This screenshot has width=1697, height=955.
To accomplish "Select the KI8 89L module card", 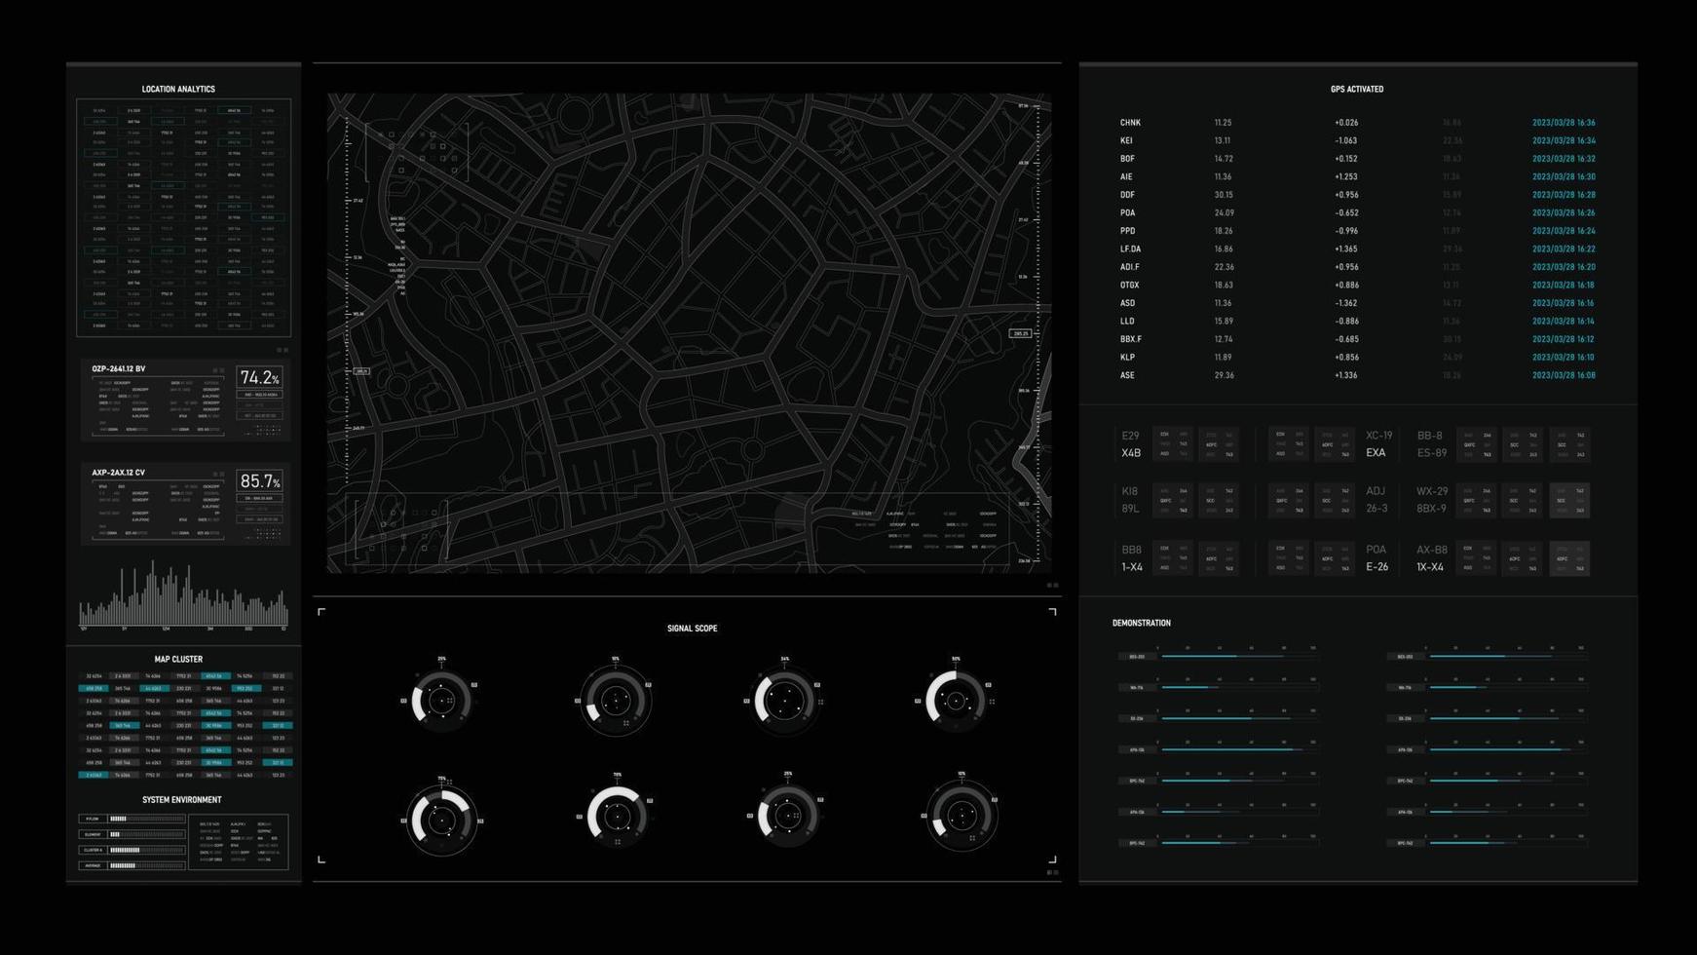I will (1177, 500).
